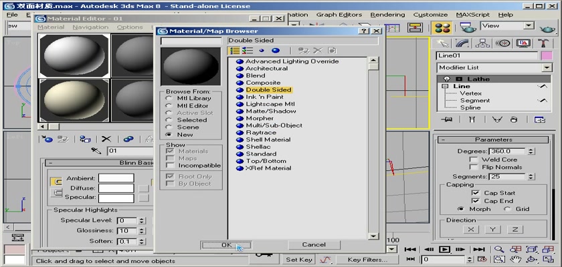Collapse the Blinn Basic rollout
The image size is (562, 267).
point(50,163)
